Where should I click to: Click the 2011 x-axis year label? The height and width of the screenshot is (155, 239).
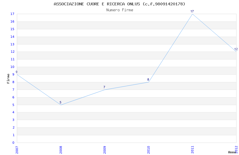point(192,150)
